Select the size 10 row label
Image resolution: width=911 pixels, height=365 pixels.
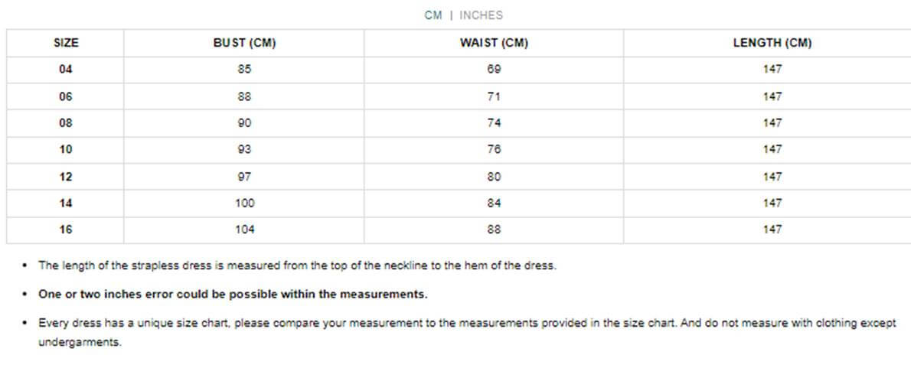click(66, 150)
